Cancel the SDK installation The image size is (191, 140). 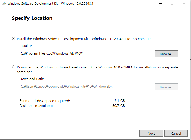coord(176,133)
